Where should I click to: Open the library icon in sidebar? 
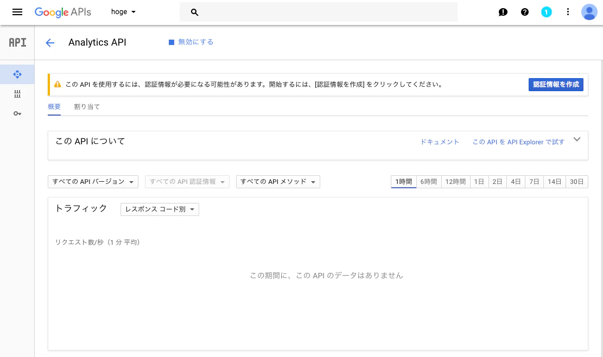pyautogui.click(x=17, y=94)
